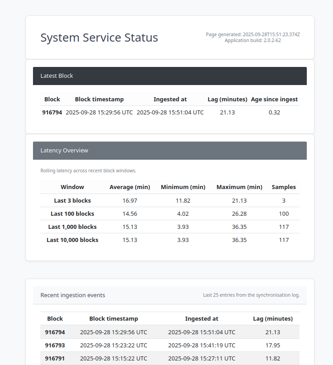Image resolution: width=333 pixels, height=365 pixels.
Task: Click block 916791 in recent ingestion events
Action: 55,359
